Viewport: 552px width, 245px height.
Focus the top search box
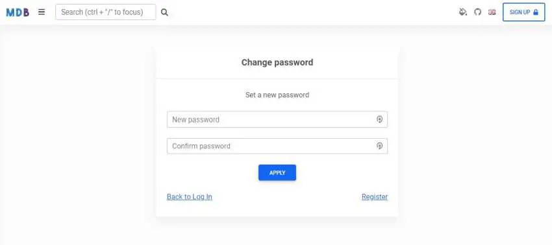[106, 12]
